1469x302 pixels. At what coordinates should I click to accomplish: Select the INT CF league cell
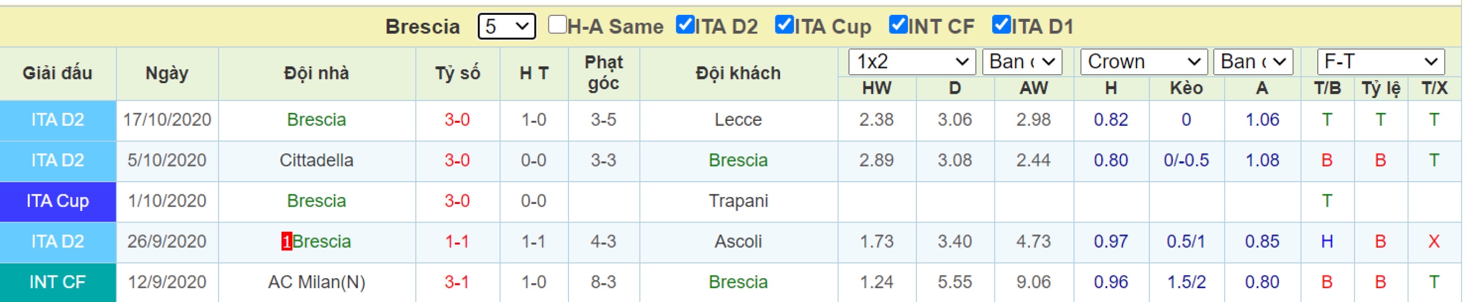pos(58,282)
